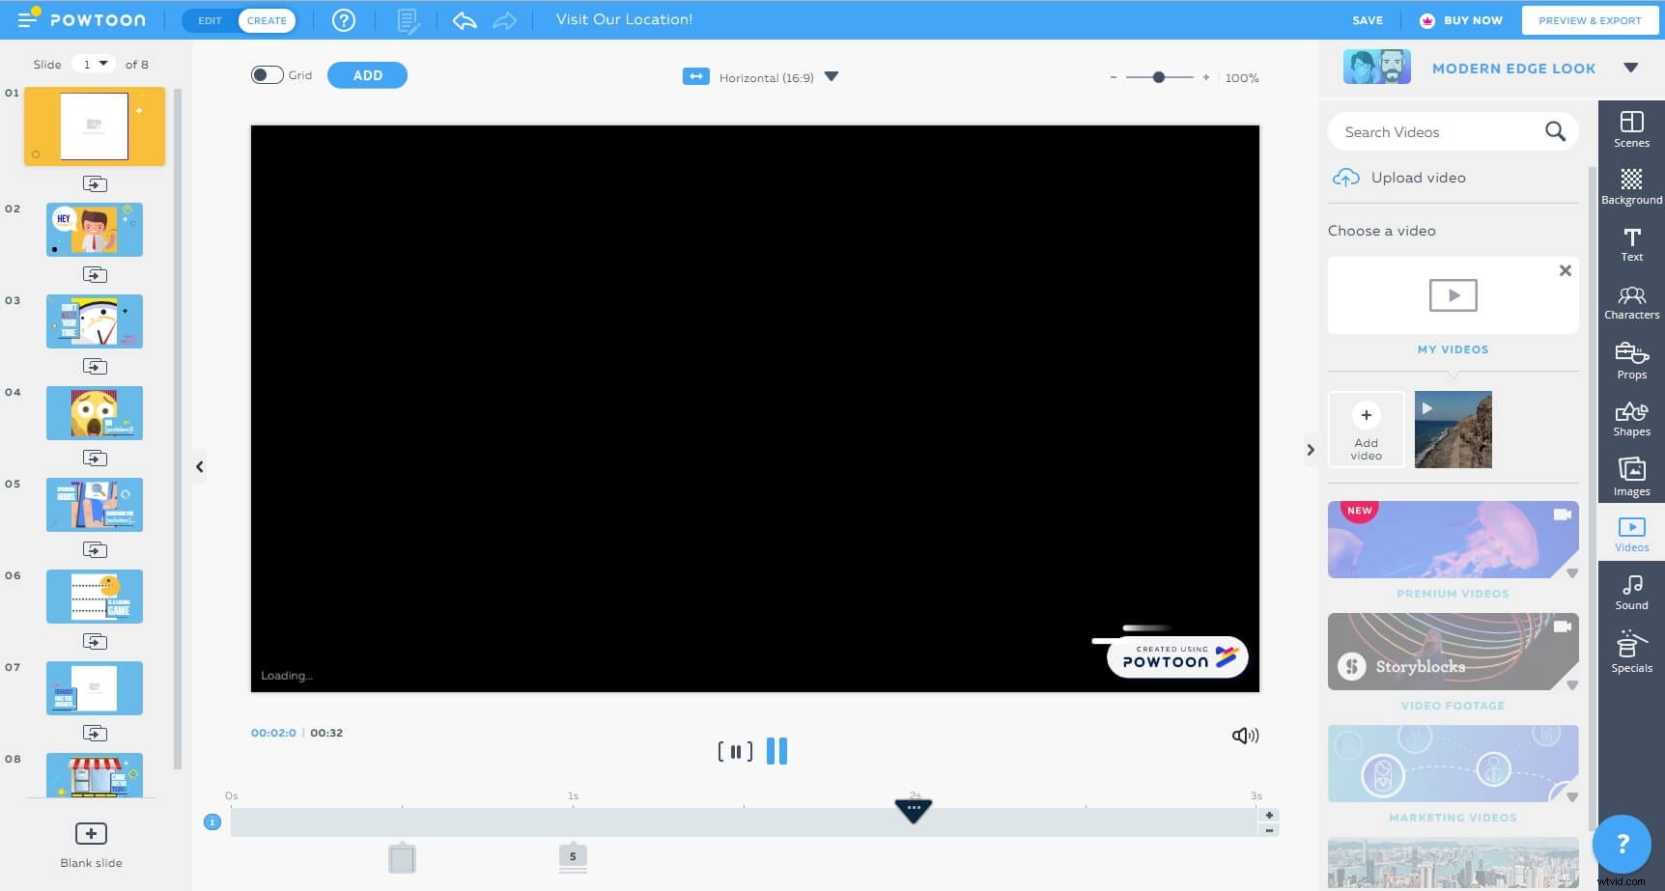The width and height of the screenshot is (1665, 891).
Task: Open the Modern Edge Look dropdown
Action: pos(1630,68)
